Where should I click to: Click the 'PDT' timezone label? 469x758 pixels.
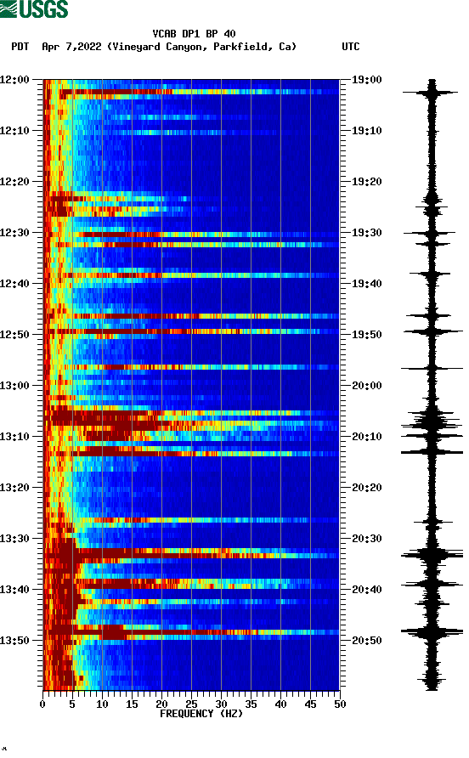pos(20,47)
